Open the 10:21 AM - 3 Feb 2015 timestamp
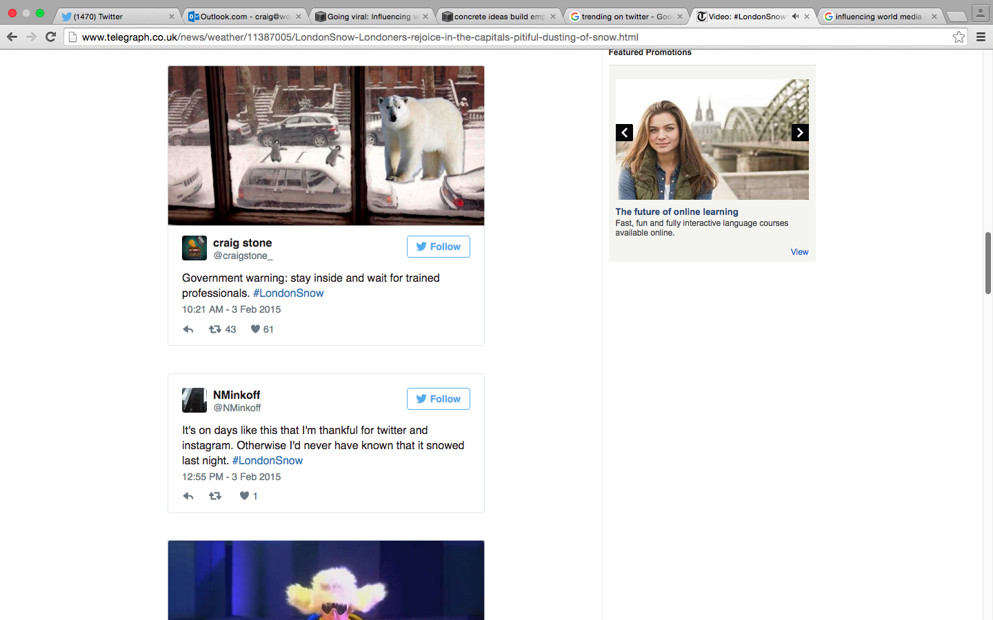 231,309
